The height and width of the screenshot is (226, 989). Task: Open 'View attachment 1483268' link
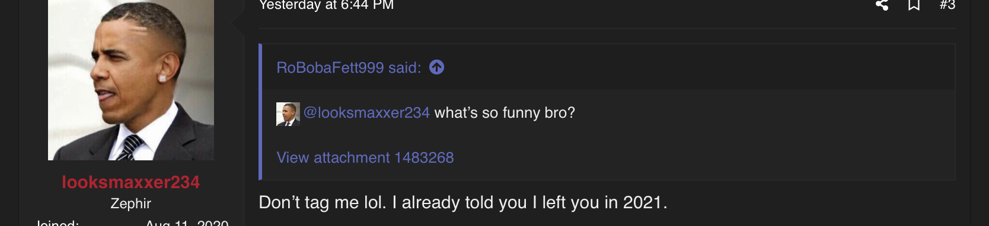tap(365, 157)
